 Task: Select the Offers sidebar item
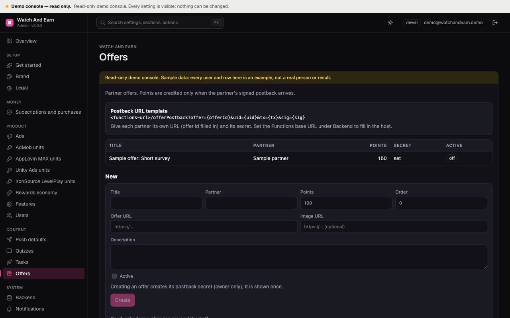tap(44, 273)
